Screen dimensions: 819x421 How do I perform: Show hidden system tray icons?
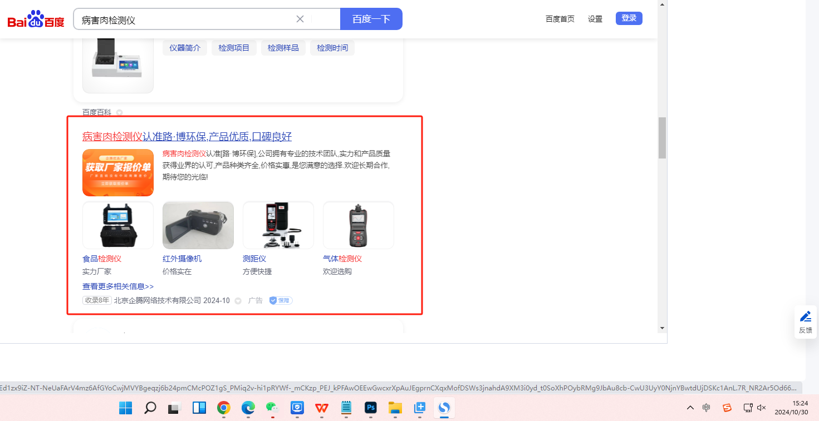[690, 408]
